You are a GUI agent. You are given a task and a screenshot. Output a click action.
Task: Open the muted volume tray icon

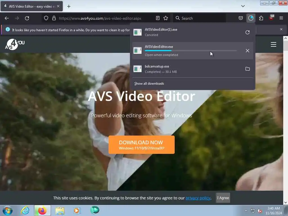[x=260, y=211]
